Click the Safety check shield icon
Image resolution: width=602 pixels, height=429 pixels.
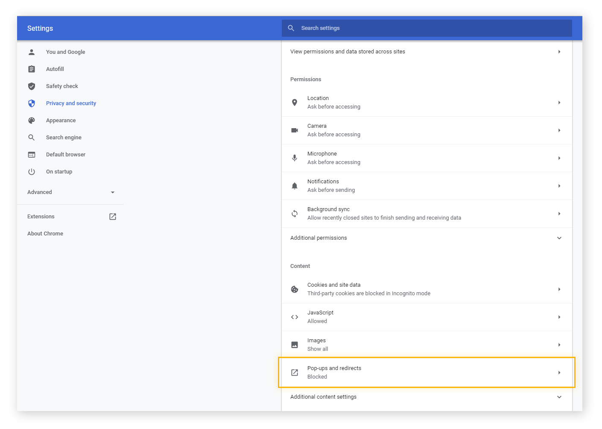32,86
